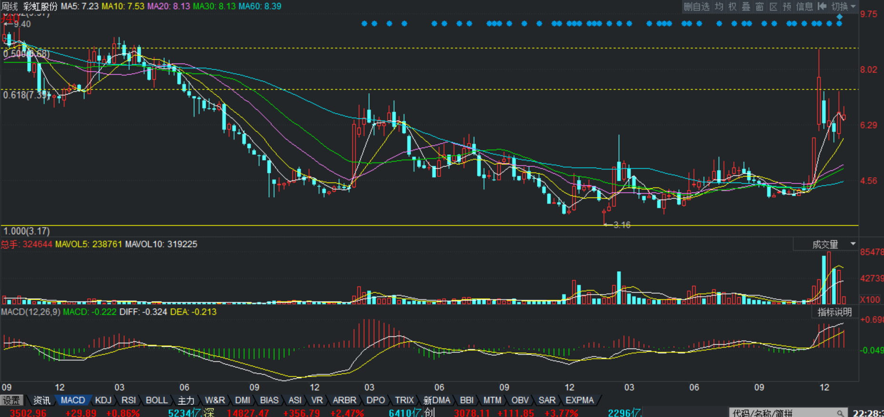884x417 pixels.
Task: Click the 均 average-line toolbar icon
Action: point(719,6)
